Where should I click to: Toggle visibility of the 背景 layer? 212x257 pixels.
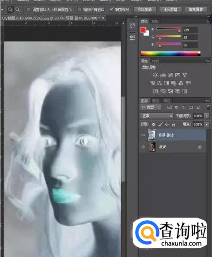pos(143,147)
